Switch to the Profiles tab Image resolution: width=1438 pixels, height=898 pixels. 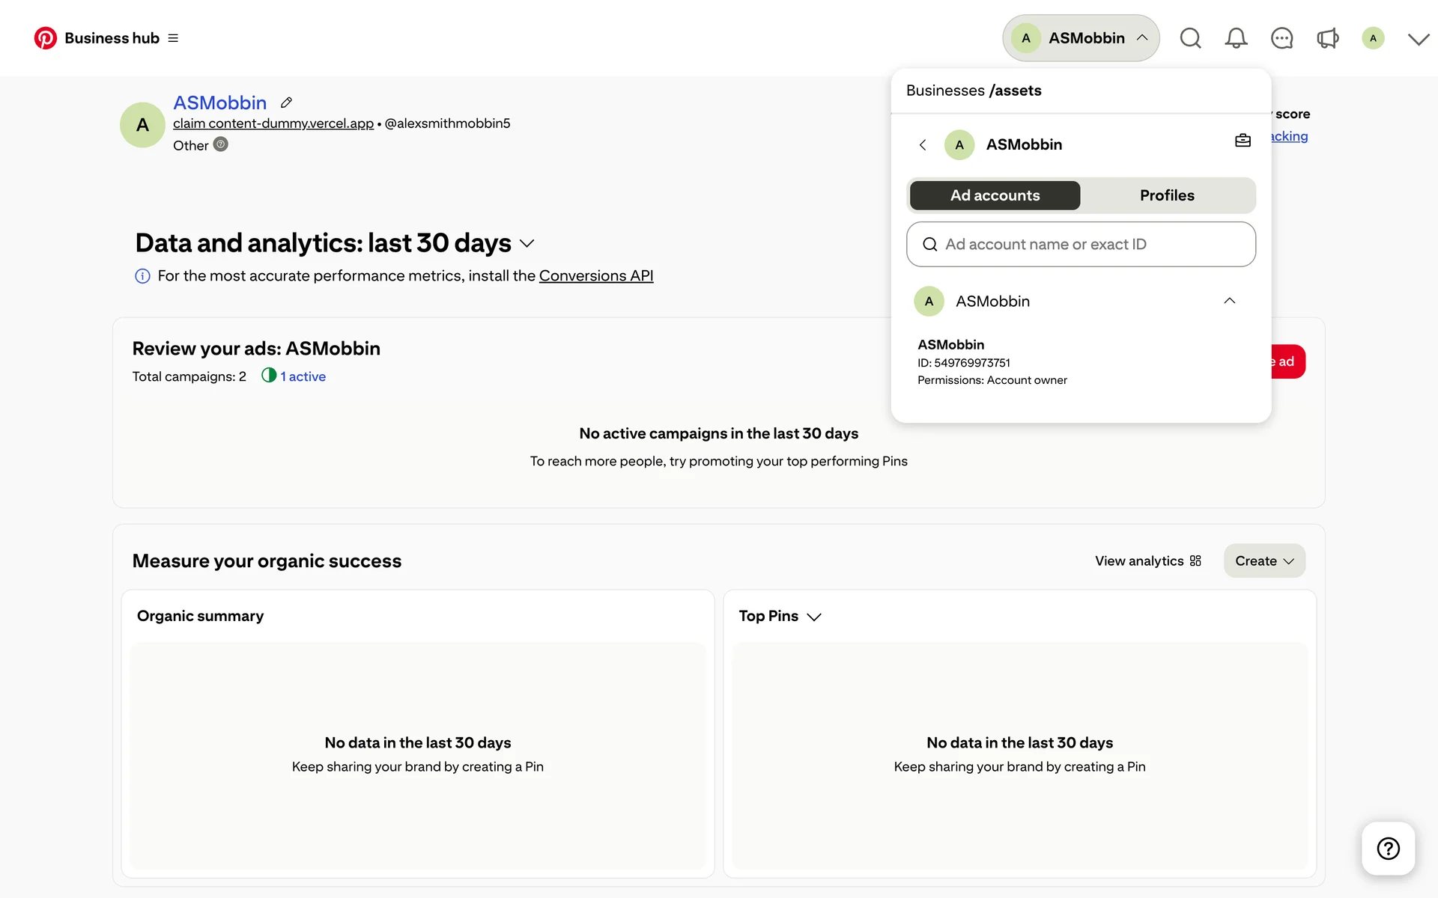click(x=1166, y=195)
